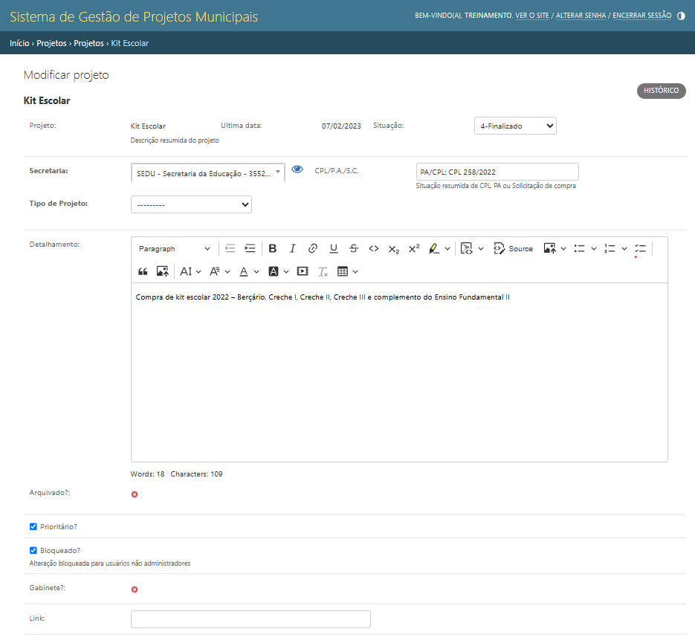Click the Link input field

(x=250, y=619)
